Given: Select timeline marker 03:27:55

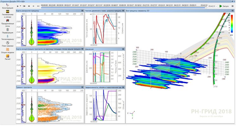Looking at the screenshot, I should tap(146, 5).
